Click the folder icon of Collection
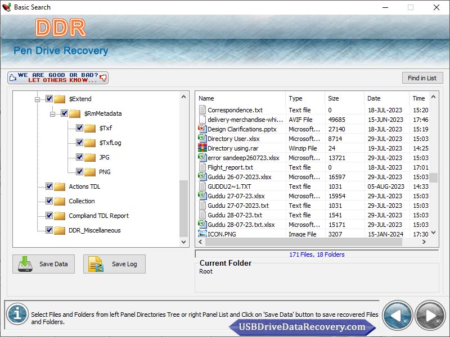This screenshot has height=337, width=450. pyautogui.click(x=60, y=202)
